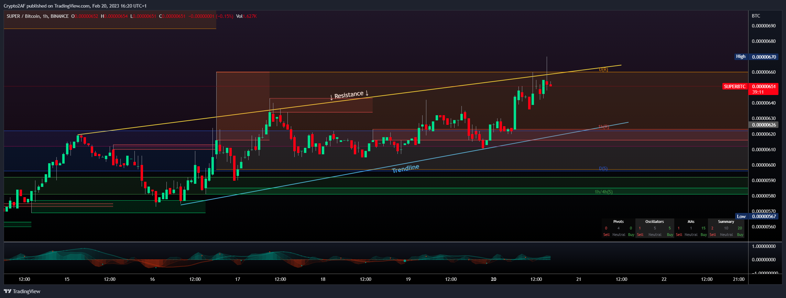Click the bold date label 20 on time axis

coord(493,279)
